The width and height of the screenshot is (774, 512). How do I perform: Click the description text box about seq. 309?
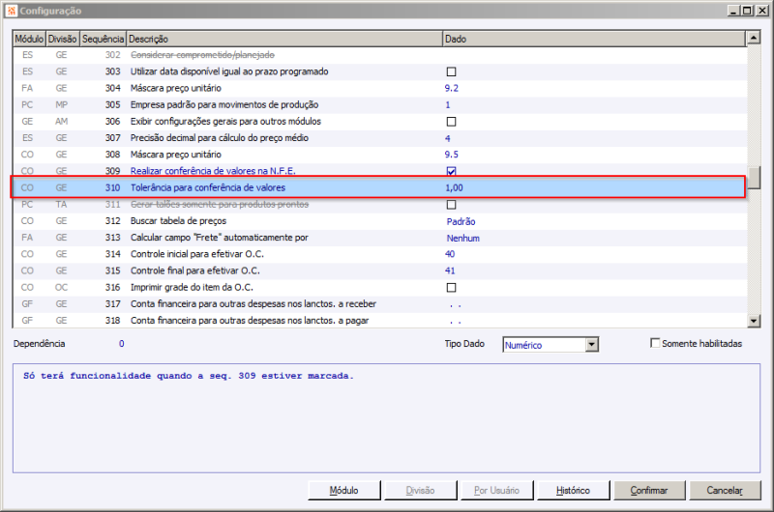386,418
